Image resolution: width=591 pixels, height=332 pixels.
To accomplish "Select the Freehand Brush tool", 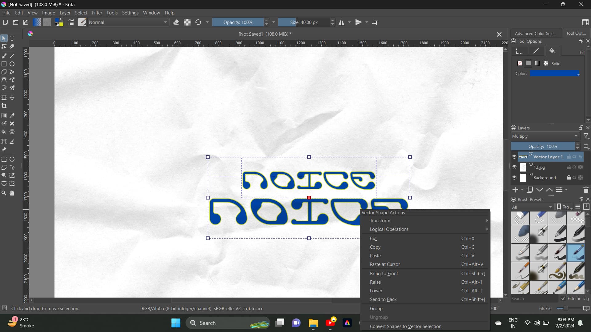I will [x=4, y=56].
